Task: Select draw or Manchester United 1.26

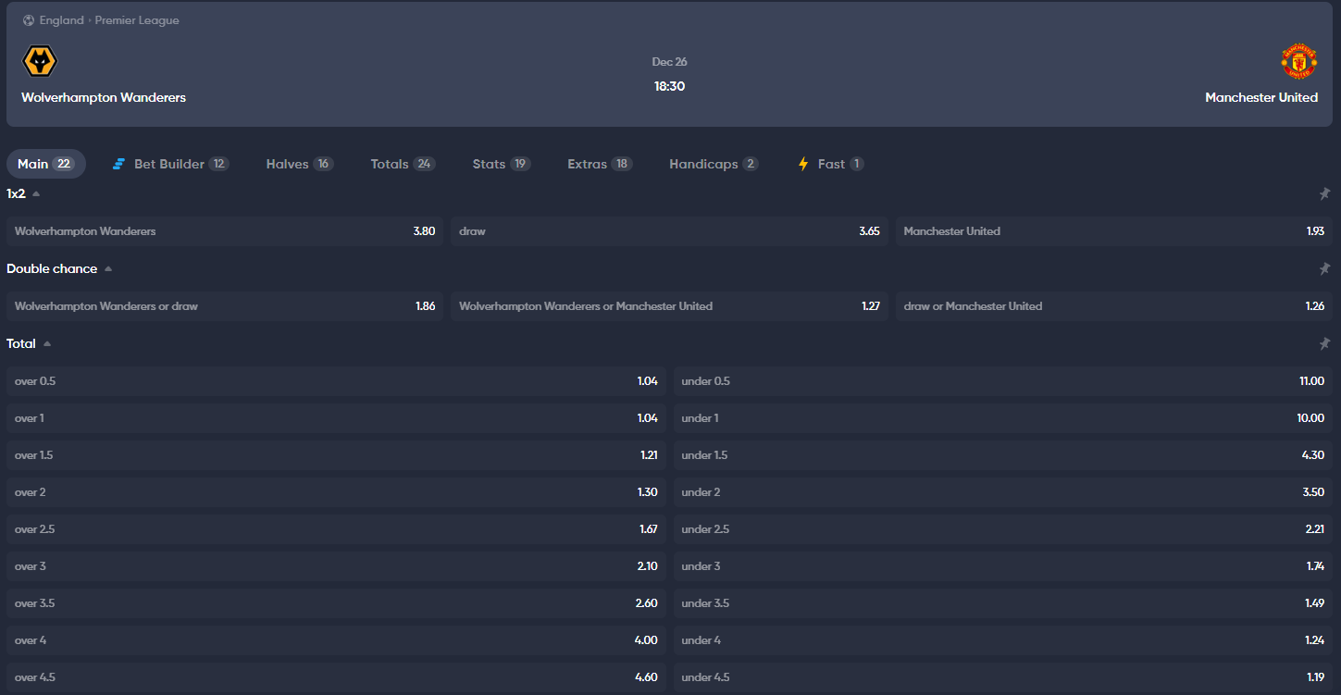Action: click(1114, 306)
